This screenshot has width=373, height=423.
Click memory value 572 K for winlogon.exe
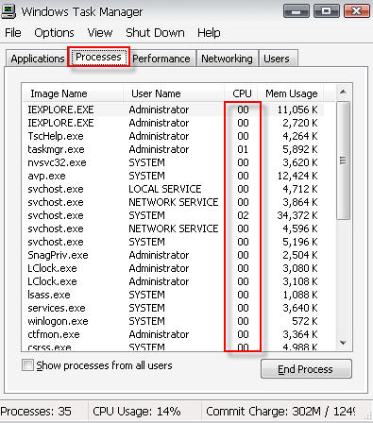coord(305,321)
